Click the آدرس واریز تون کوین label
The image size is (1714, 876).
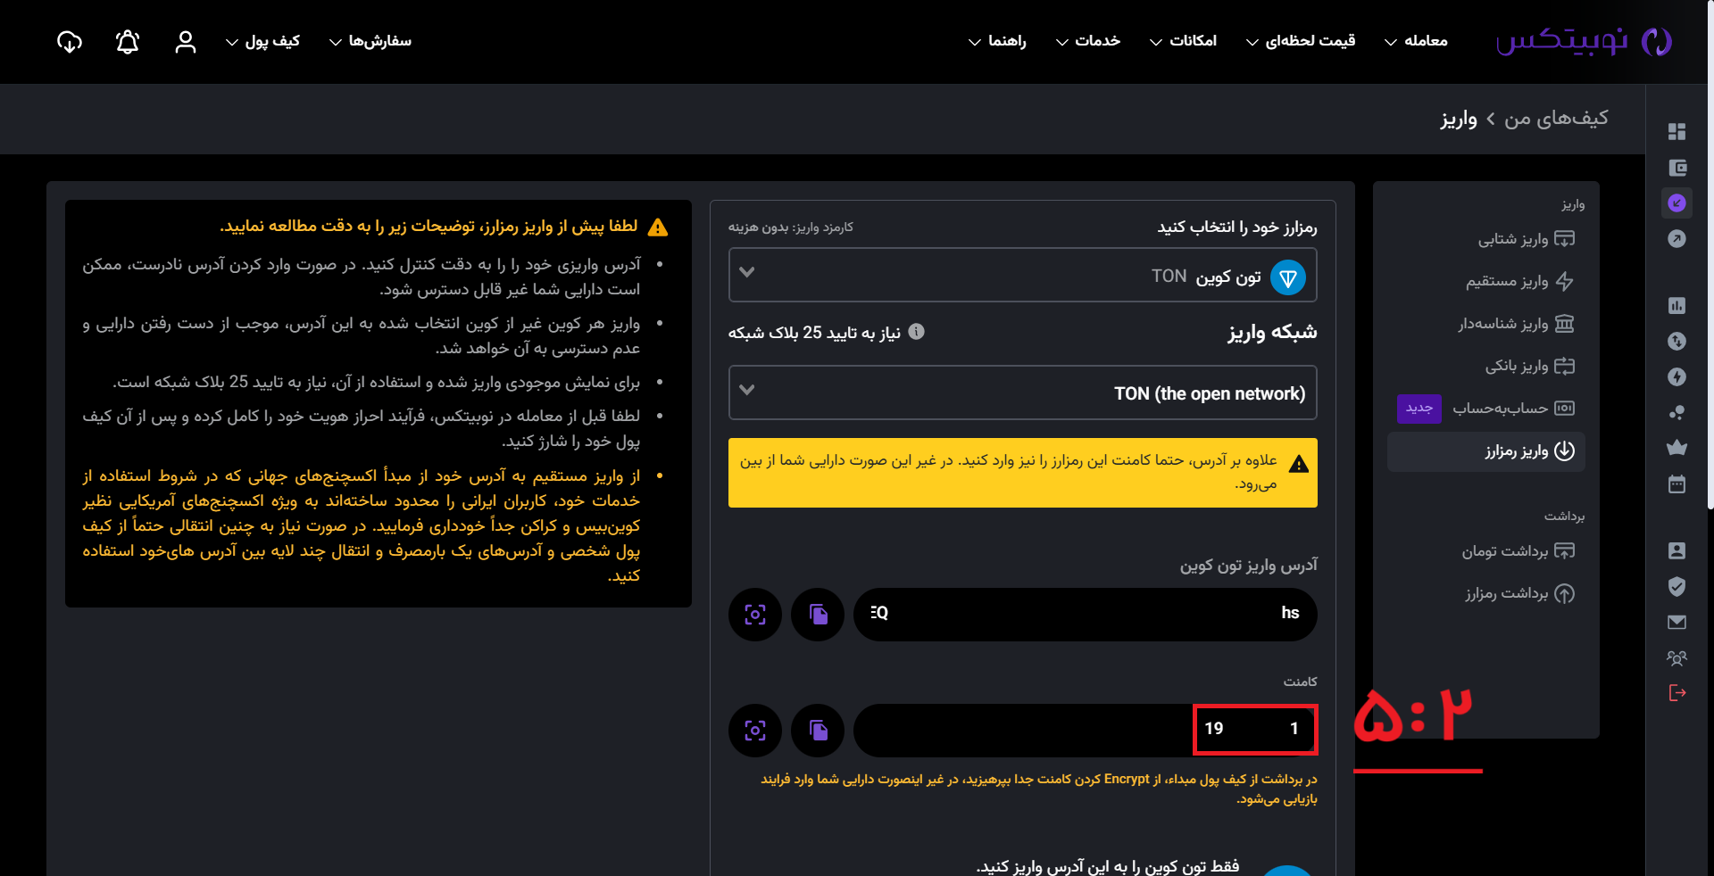coord(1248,566)
